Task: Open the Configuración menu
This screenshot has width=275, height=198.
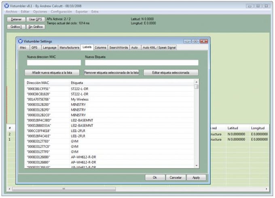Action: coord(61,12)
